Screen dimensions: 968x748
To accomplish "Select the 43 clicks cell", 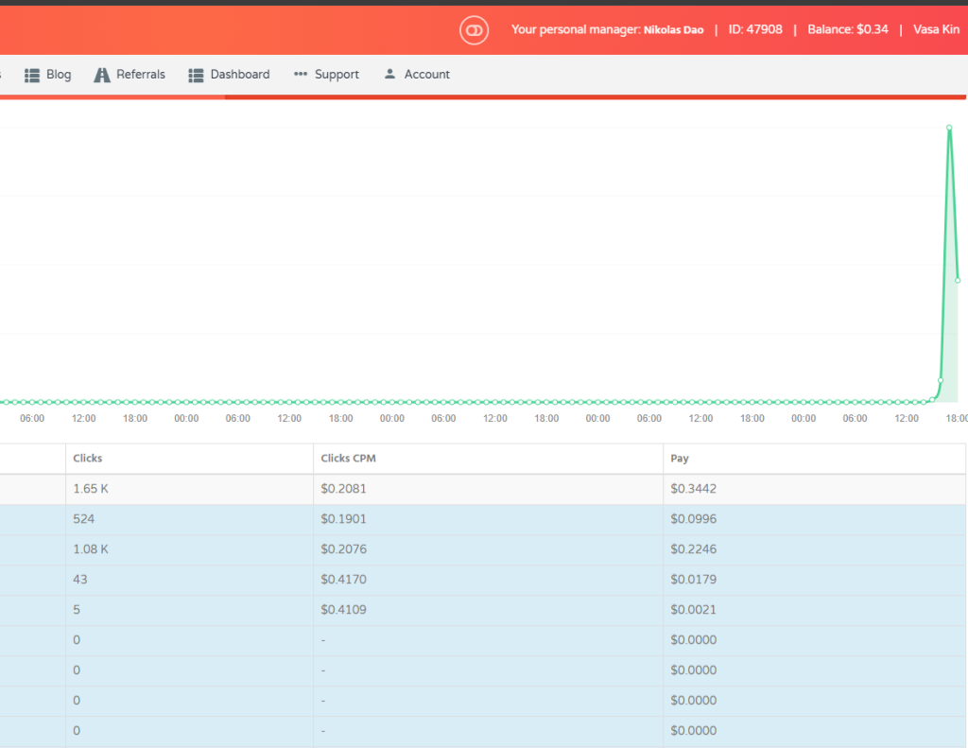I will click(x=189, y=580).
